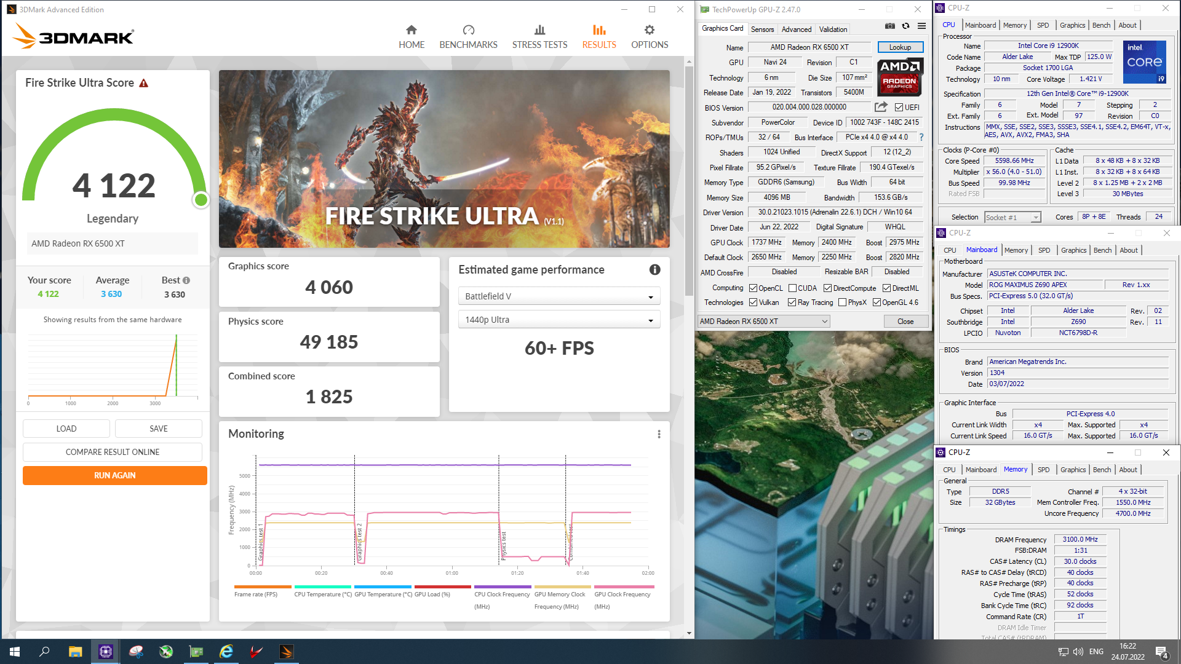Open Mainboard tab in the top CPU-Z window
The width and height of the screenshot is (1181, 664).
coord(980,25)
